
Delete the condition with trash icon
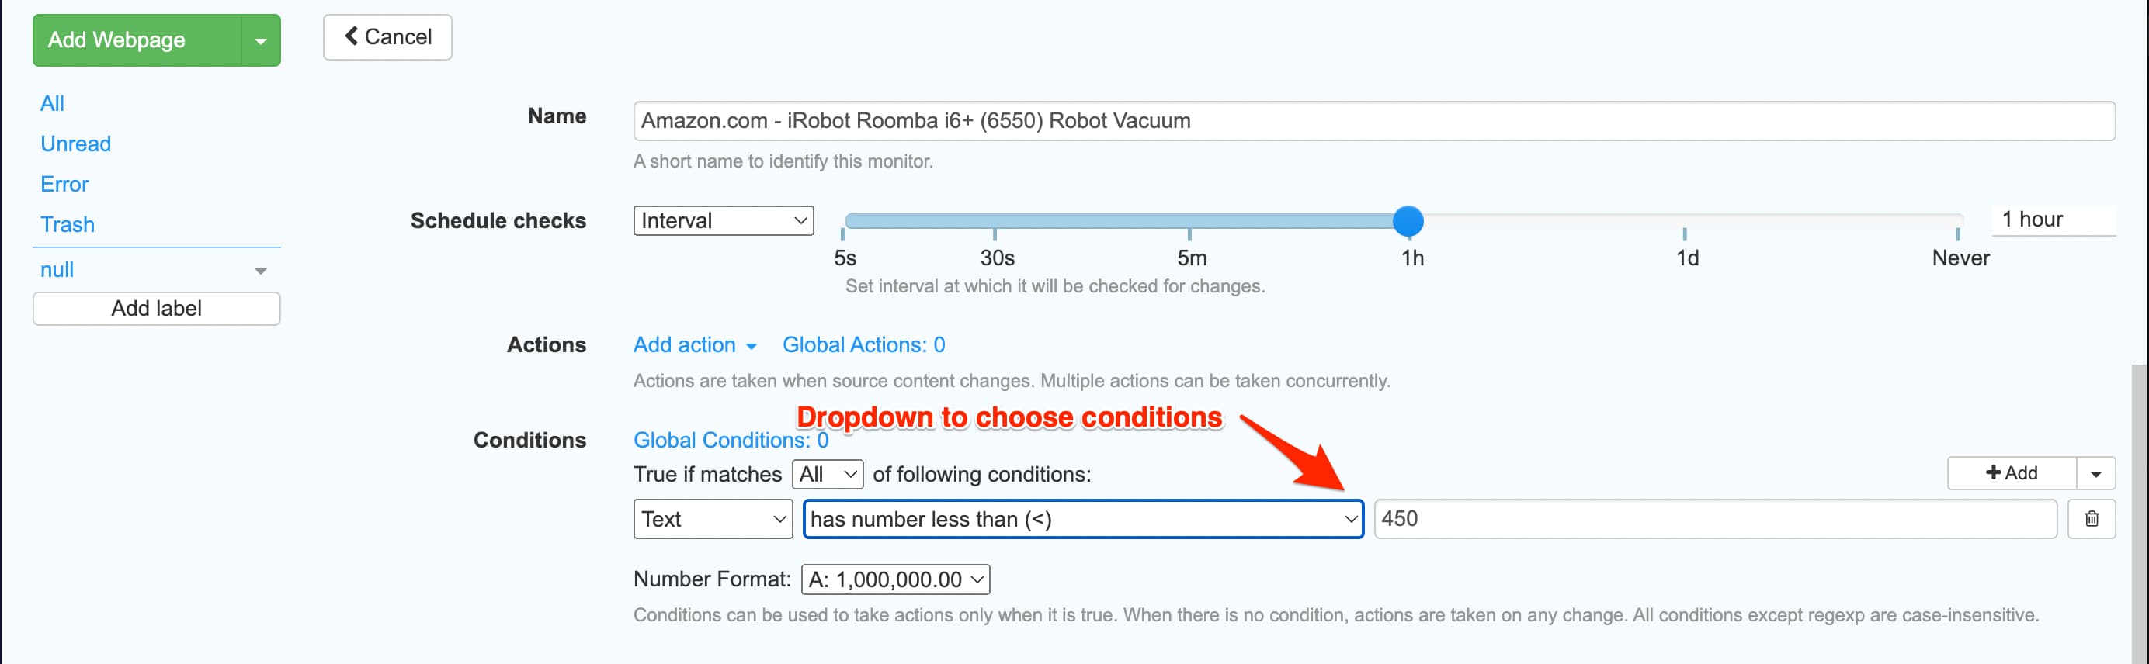tap(2091, 519)
